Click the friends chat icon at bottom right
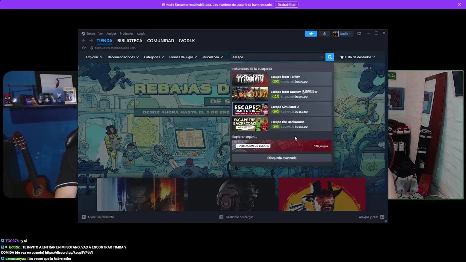This screenshot has height=262, width=466. point(382,217)
